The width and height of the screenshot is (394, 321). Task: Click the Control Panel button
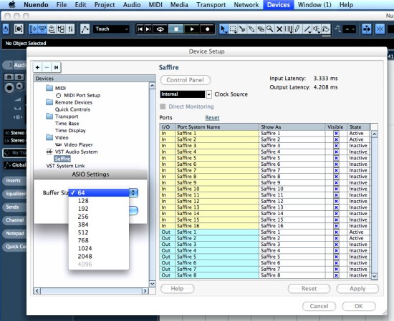point(186,80)
